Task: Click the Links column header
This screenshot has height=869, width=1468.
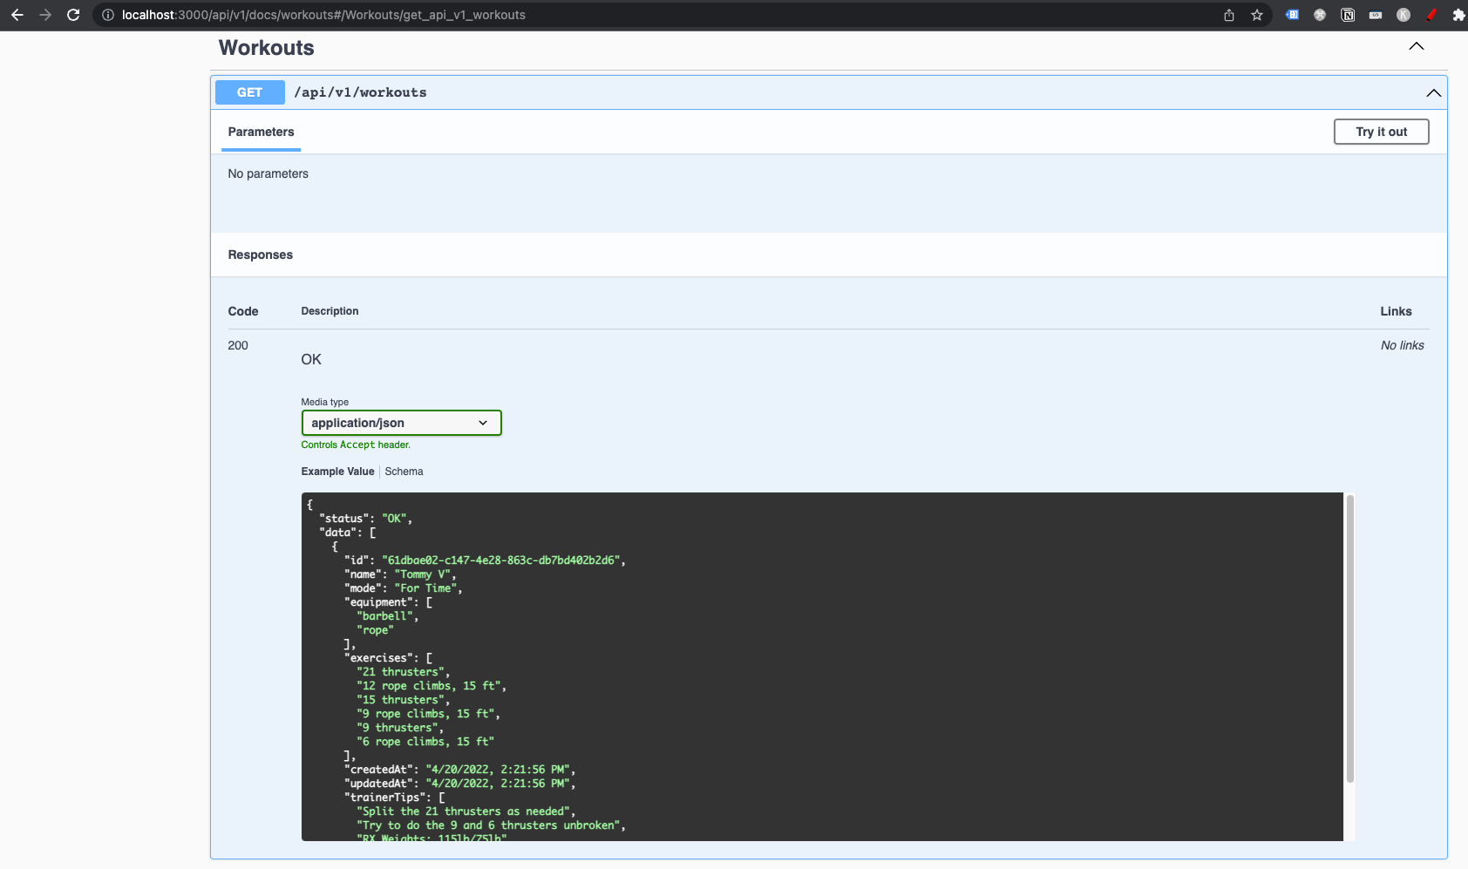Action: tap(1396, 311)
